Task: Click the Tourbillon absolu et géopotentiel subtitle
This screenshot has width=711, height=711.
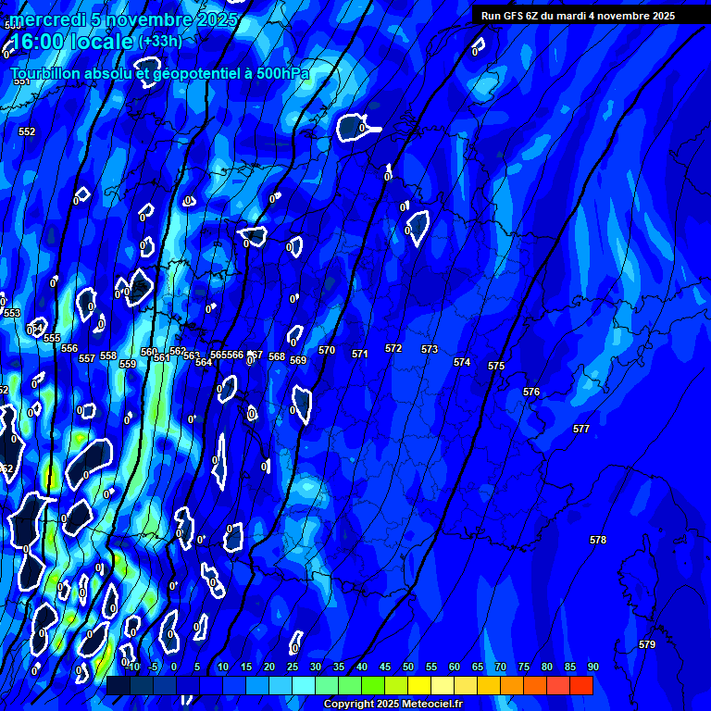Action: point(159,73)
